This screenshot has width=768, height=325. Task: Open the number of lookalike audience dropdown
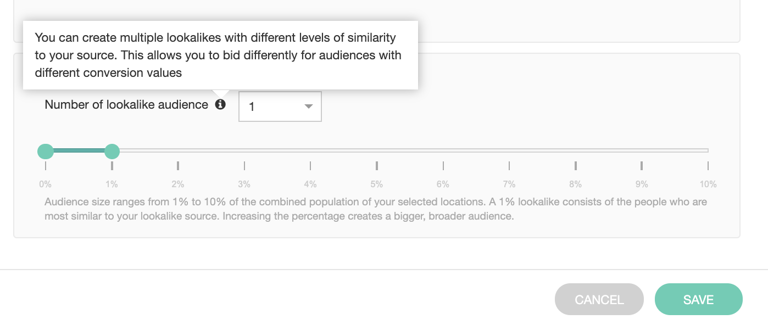(x=280, y=107)
